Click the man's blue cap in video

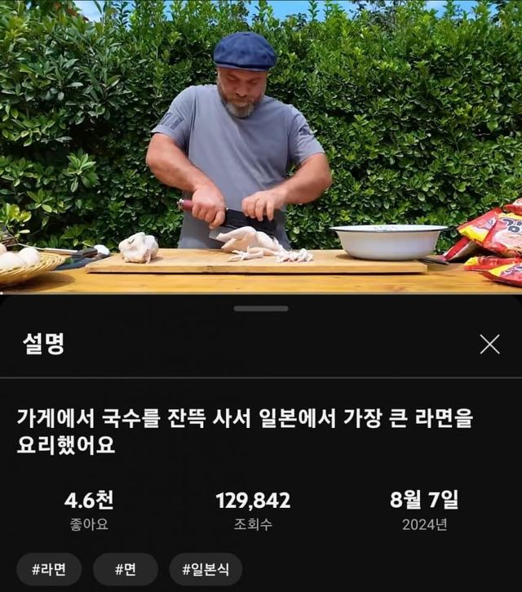click(x=245, y=51)
